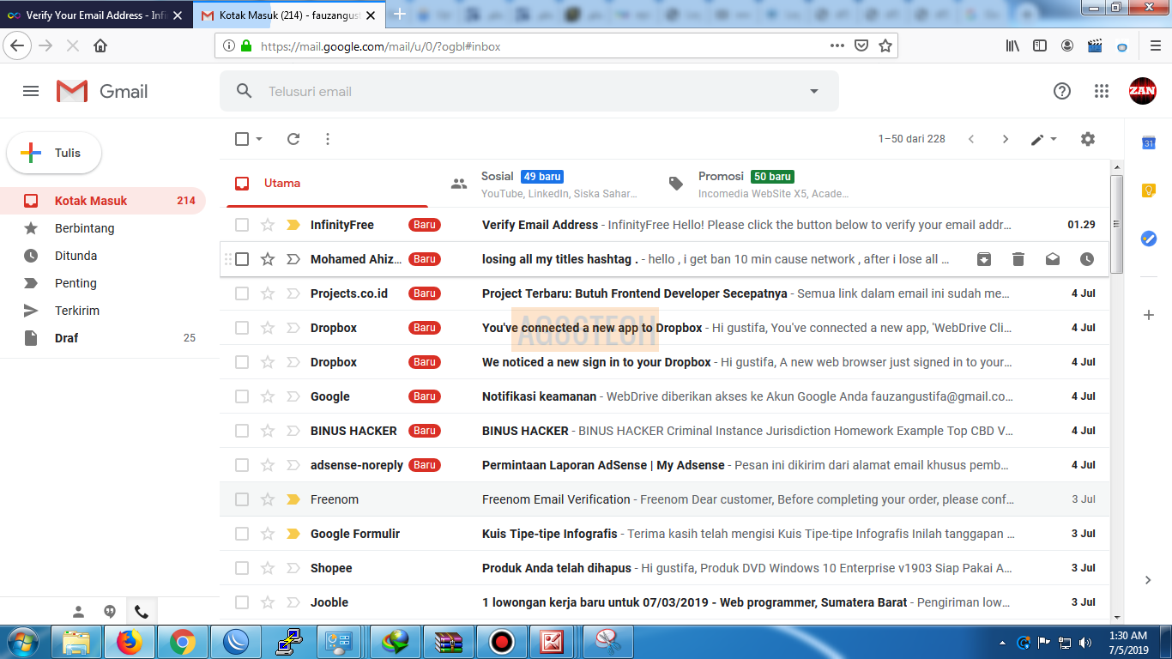Open Firefox Library icon

pos(1012,46)
